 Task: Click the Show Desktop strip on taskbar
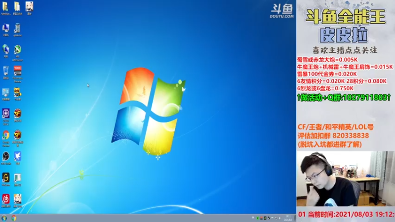click(295, 218)
